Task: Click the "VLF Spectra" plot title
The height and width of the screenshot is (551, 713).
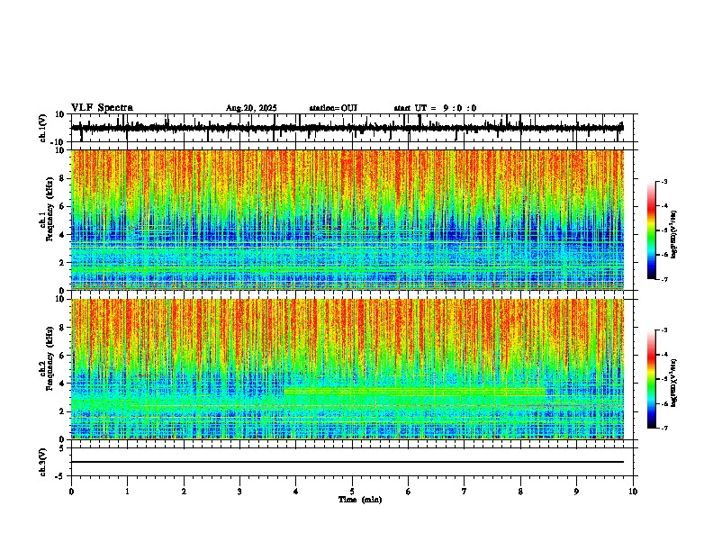Action: [x=102, y=108]
